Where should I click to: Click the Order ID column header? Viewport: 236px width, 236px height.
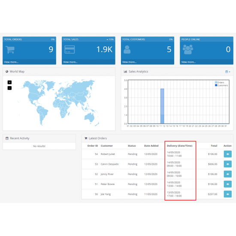tap(93, 146)
